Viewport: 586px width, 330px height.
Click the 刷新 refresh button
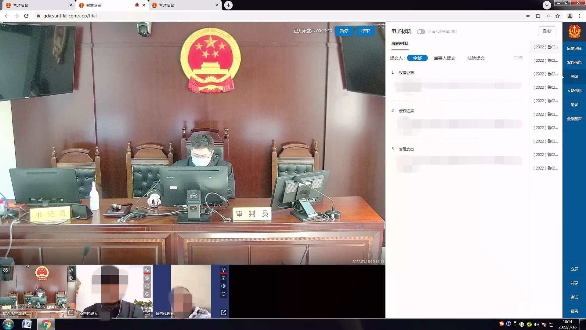click(547, 31)
